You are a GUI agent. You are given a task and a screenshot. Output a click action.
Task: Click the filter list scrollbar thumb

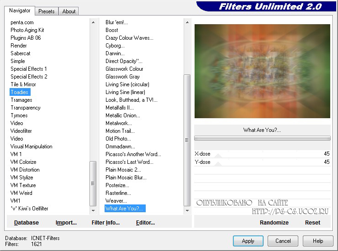click(x=187, y=140)
